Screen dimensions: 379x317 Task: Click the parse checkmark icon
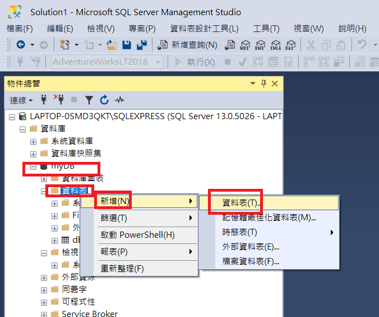point(242,62)
